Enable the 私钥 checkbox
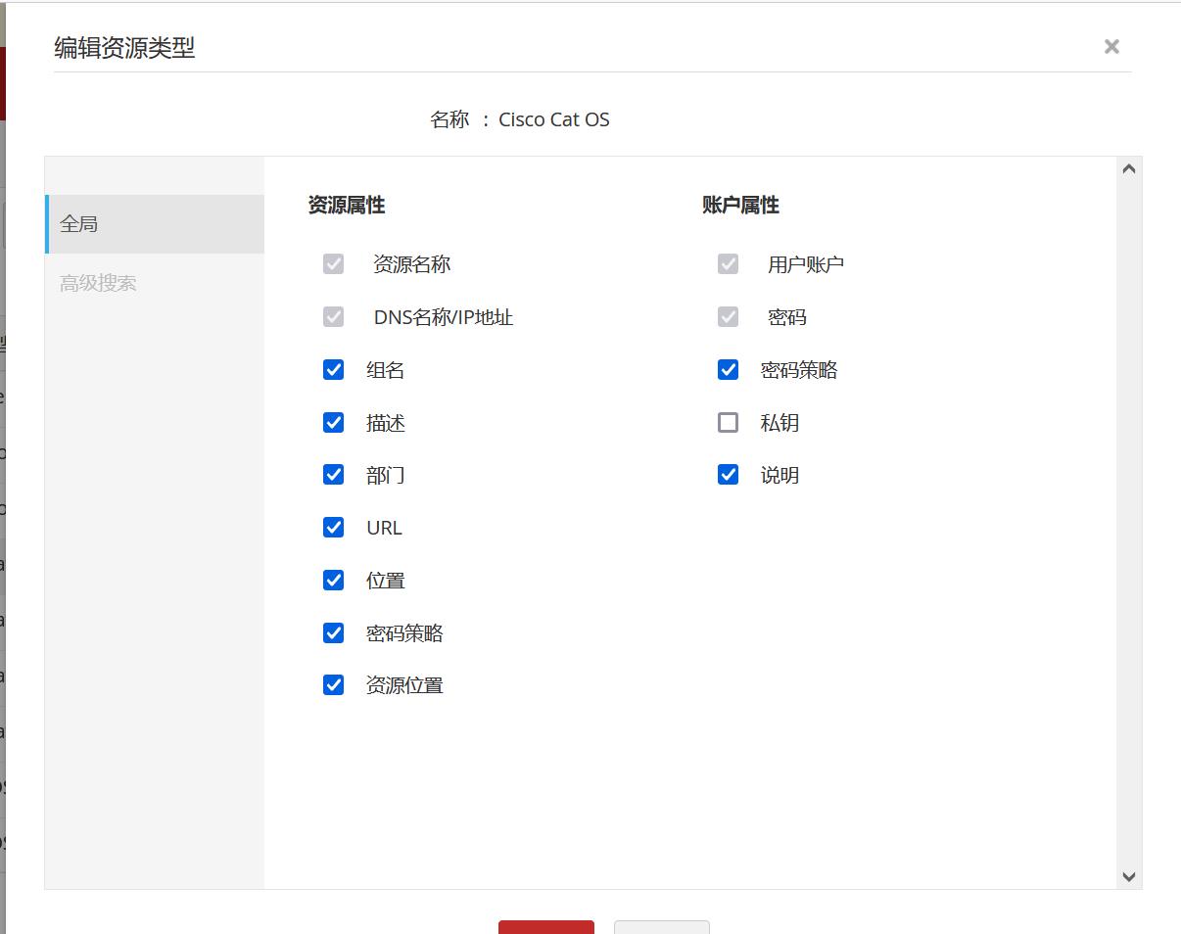Image resolution: width=1181 pixels, height=934 pixels. pos(728,423)
